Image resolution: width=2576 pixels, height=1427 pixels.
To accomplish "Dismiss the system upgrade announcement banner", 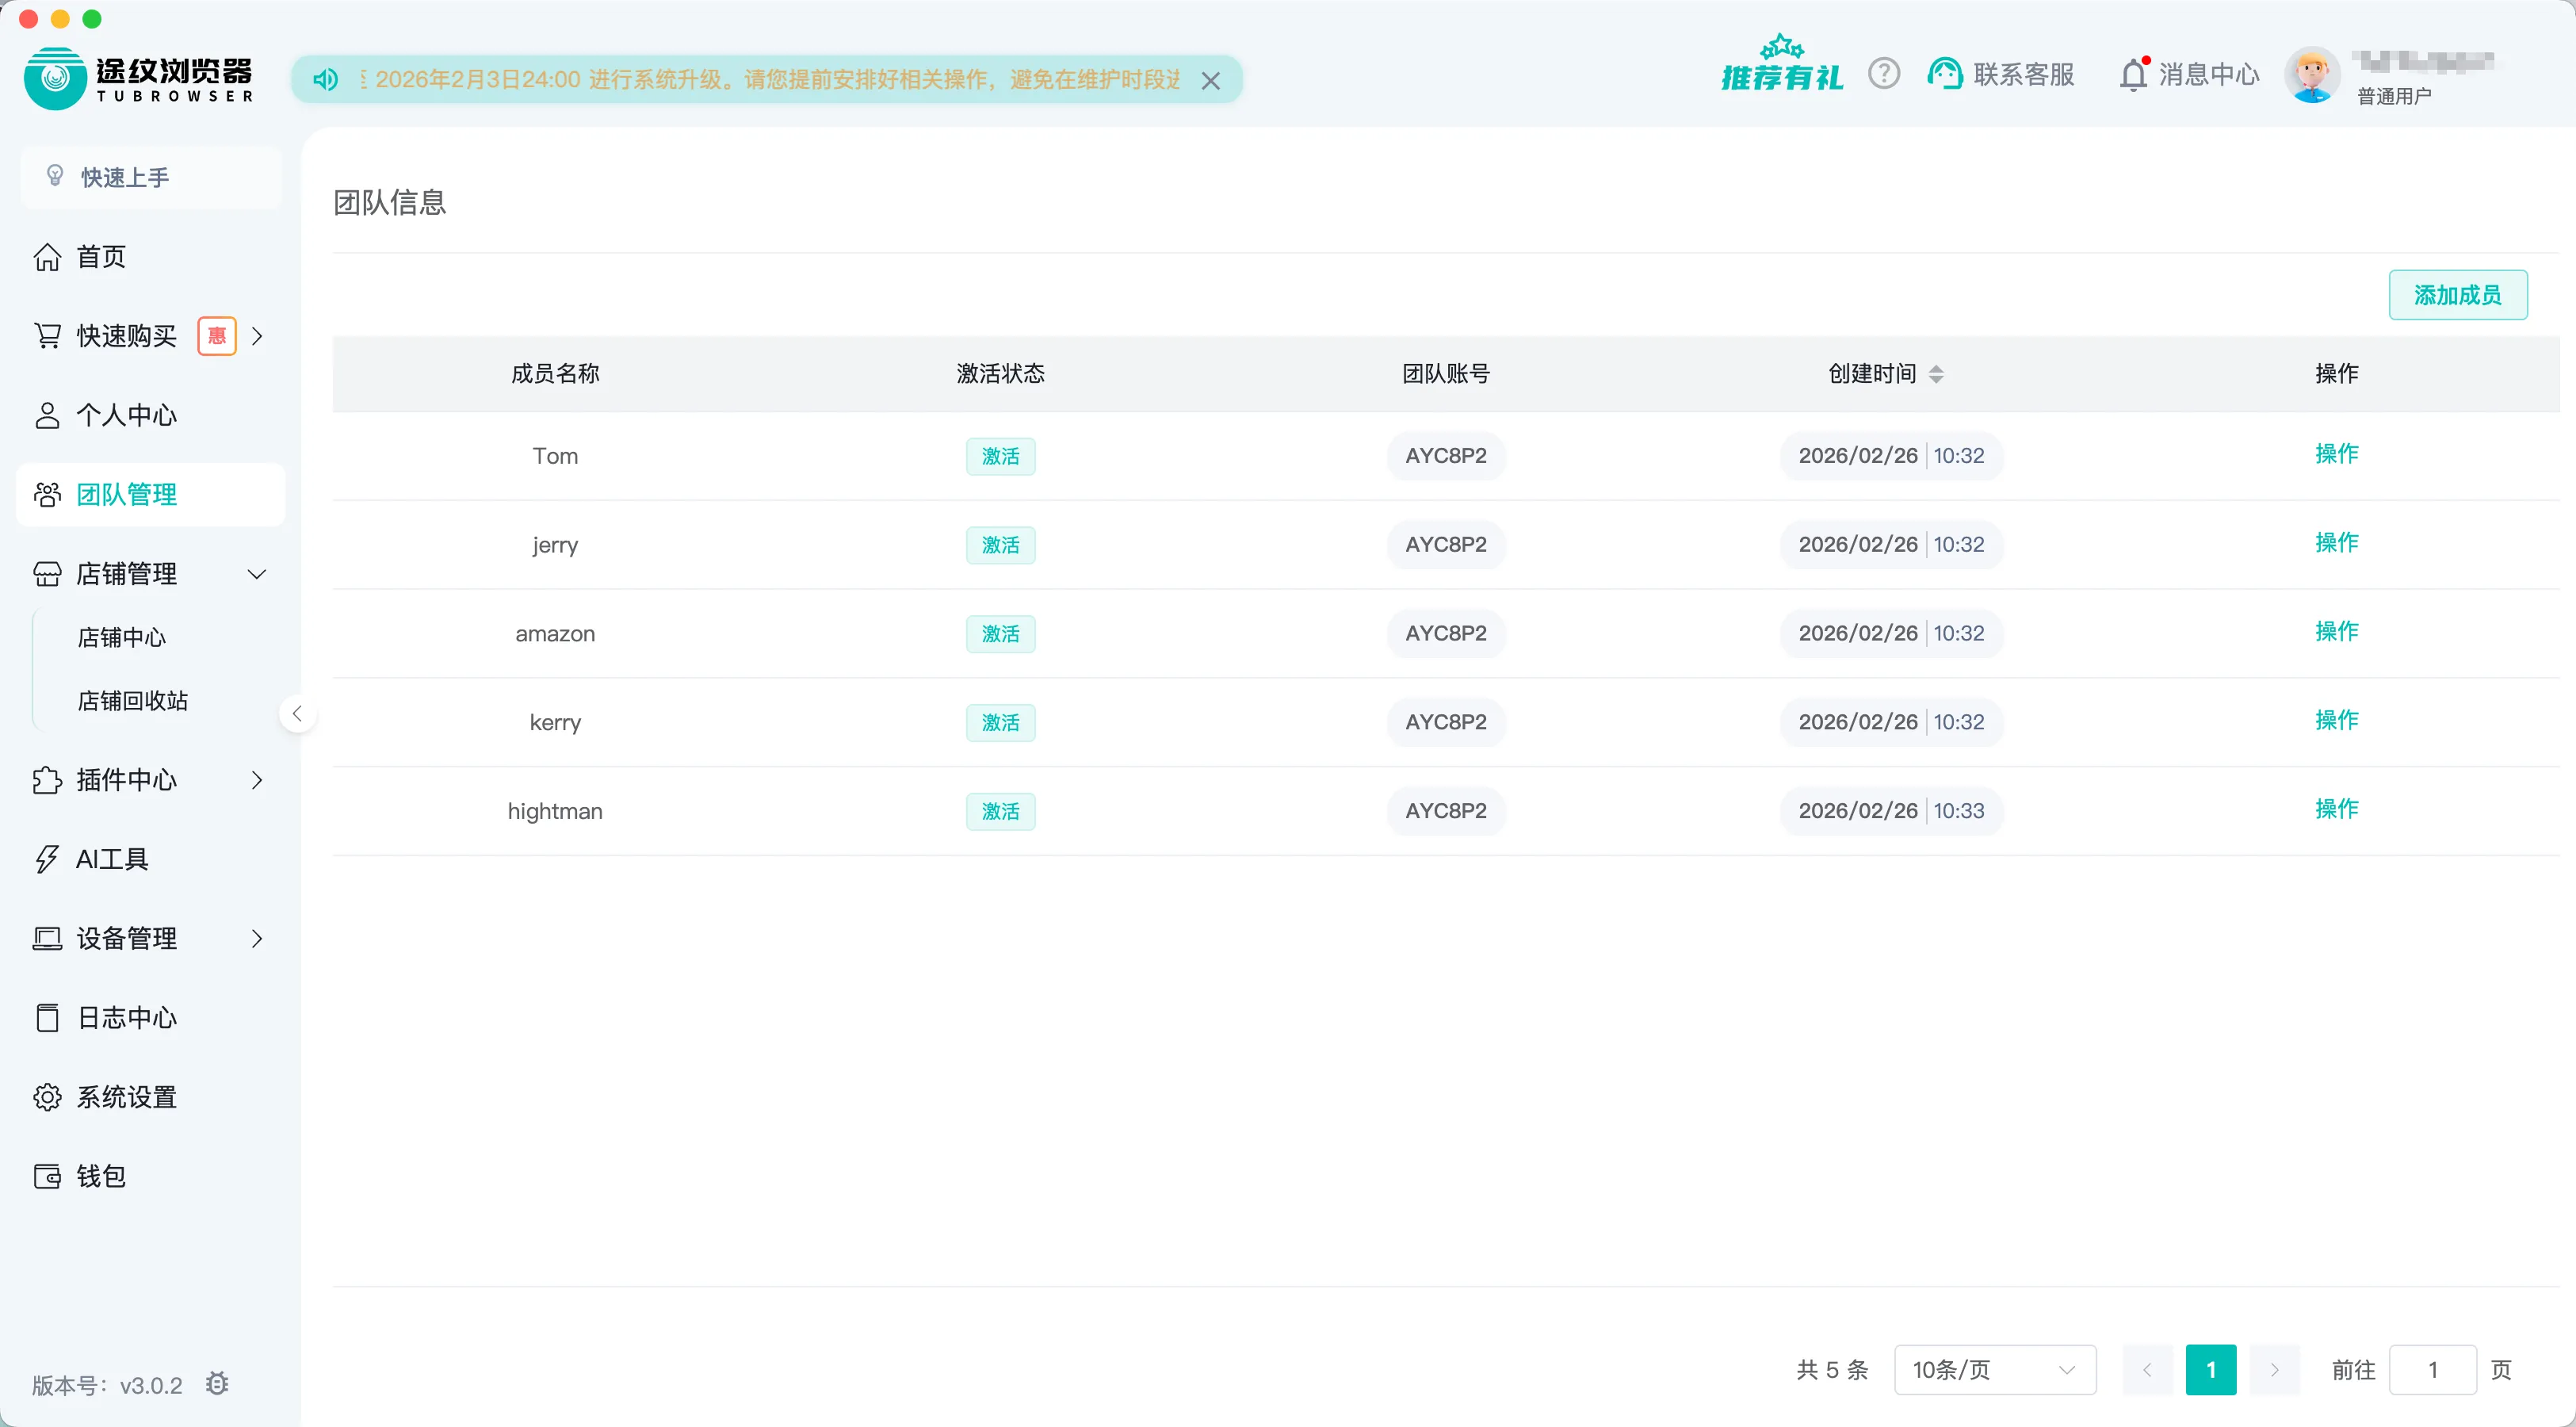I will (x=1210, y=81).
